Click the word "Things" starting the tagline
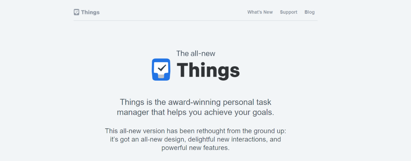Image resolution: width=411 pixels, height=161 pixels. 132,102
